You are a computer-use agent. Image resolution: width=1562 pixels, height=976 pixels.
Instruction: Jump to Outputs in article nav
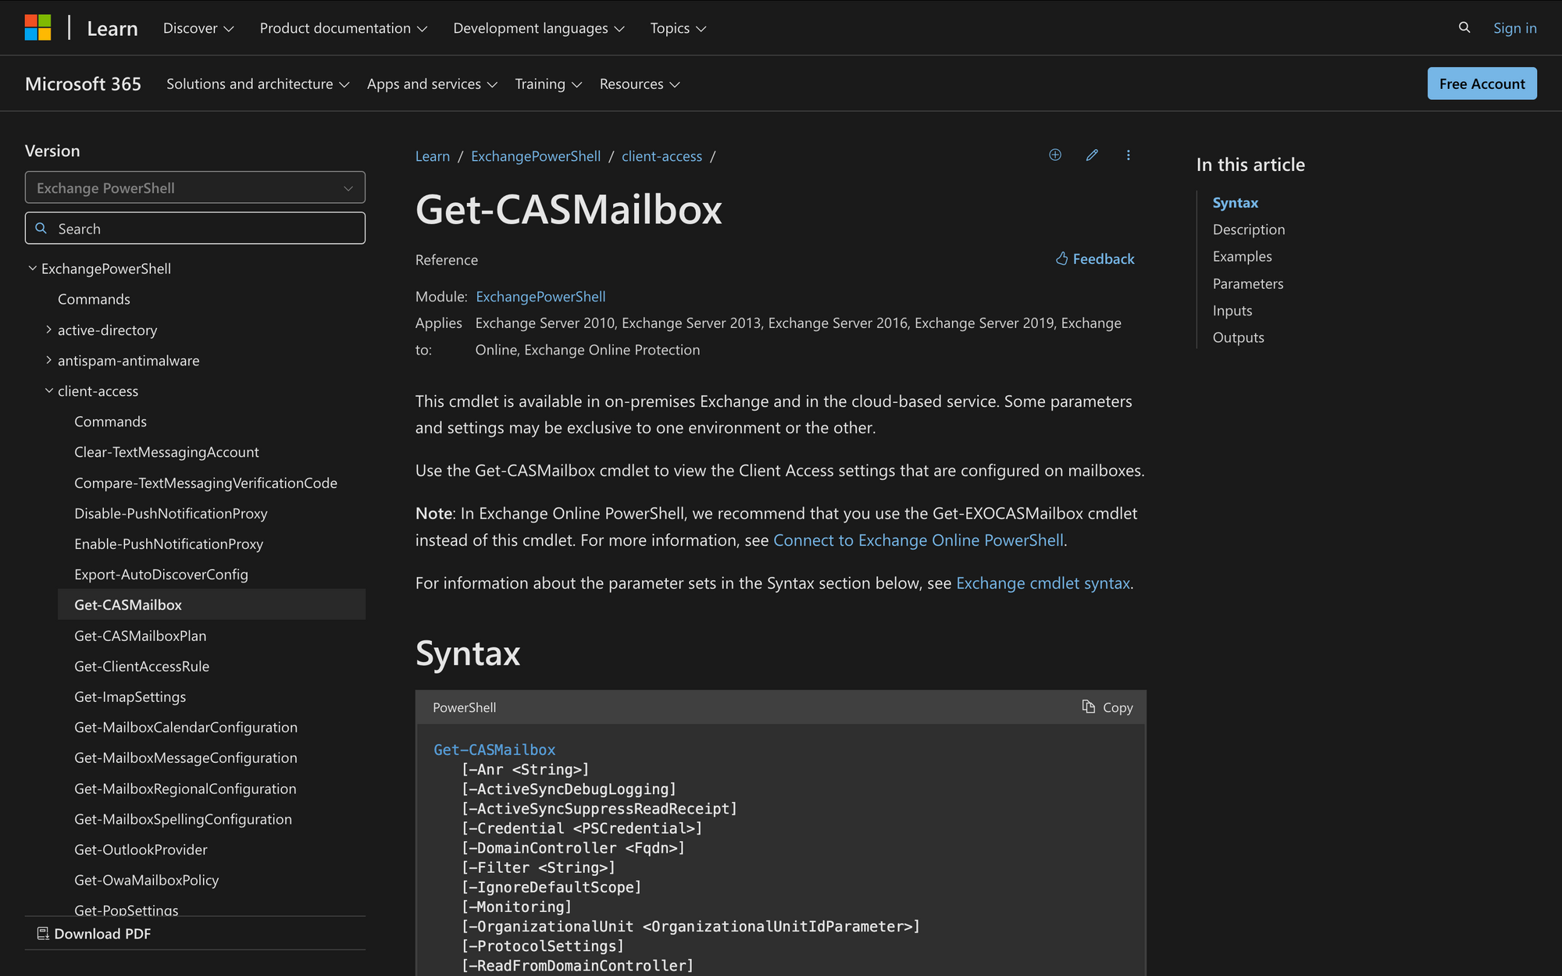click(x=1238, y=337)
